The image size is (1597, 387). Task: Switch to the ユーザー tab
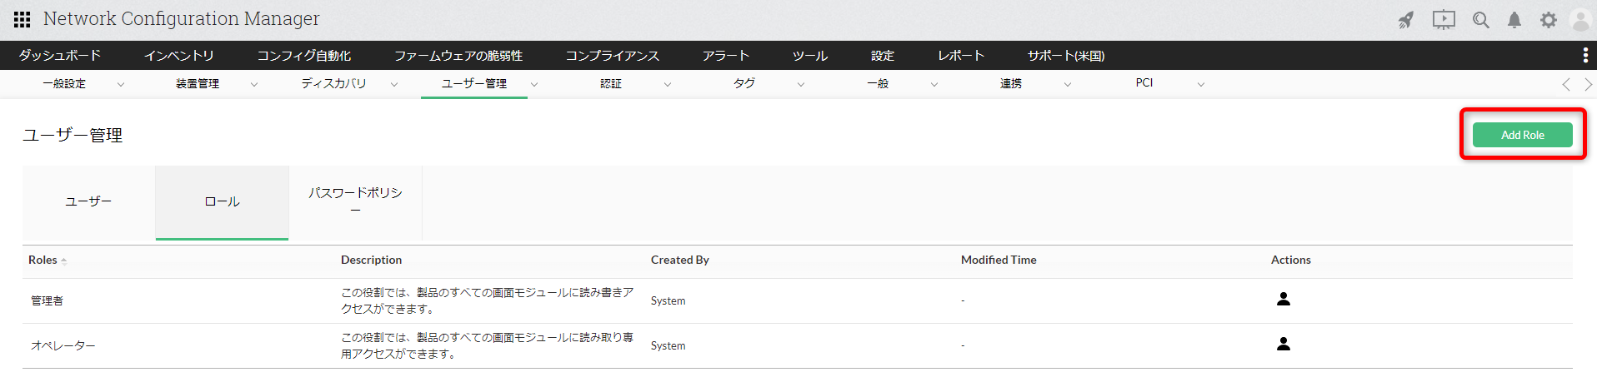pos(88,201)
